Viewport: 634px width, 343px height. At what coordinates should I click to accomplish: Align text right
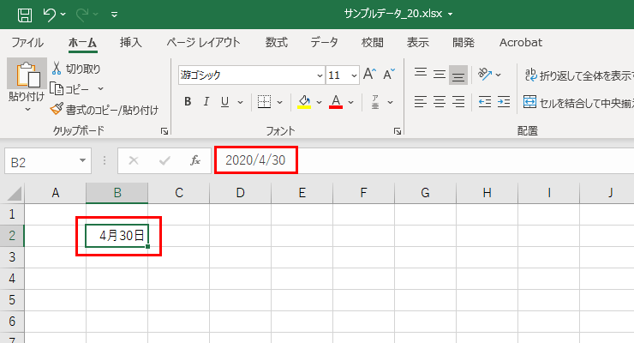click(x=458, y=101)
